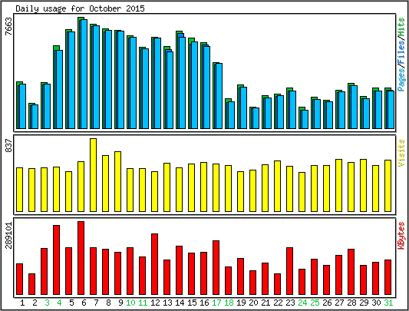Screen dimensions: 409x311
Task: Click the day 31 label on axis
Action: click(x=388, y=303)
